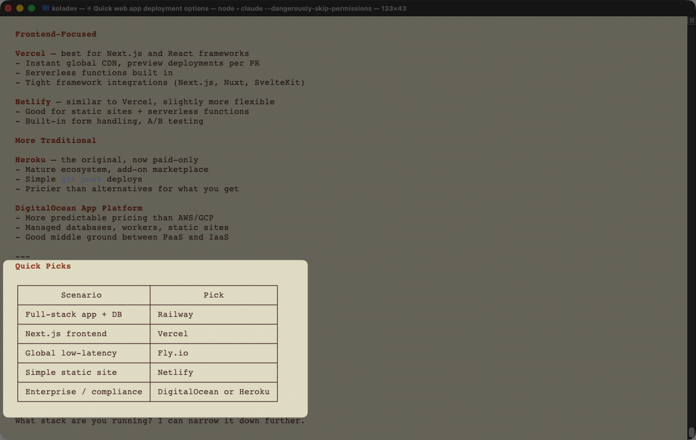Image resolution: width=696 pixels, height=440 pixels.
Task: Click the 'Frontend-Focused' section heading
Action: (x=55, y=34)
